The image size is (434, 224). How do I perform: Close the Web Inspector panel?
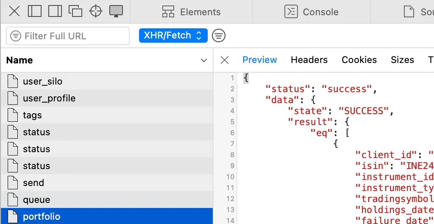(x=14, y=11)
